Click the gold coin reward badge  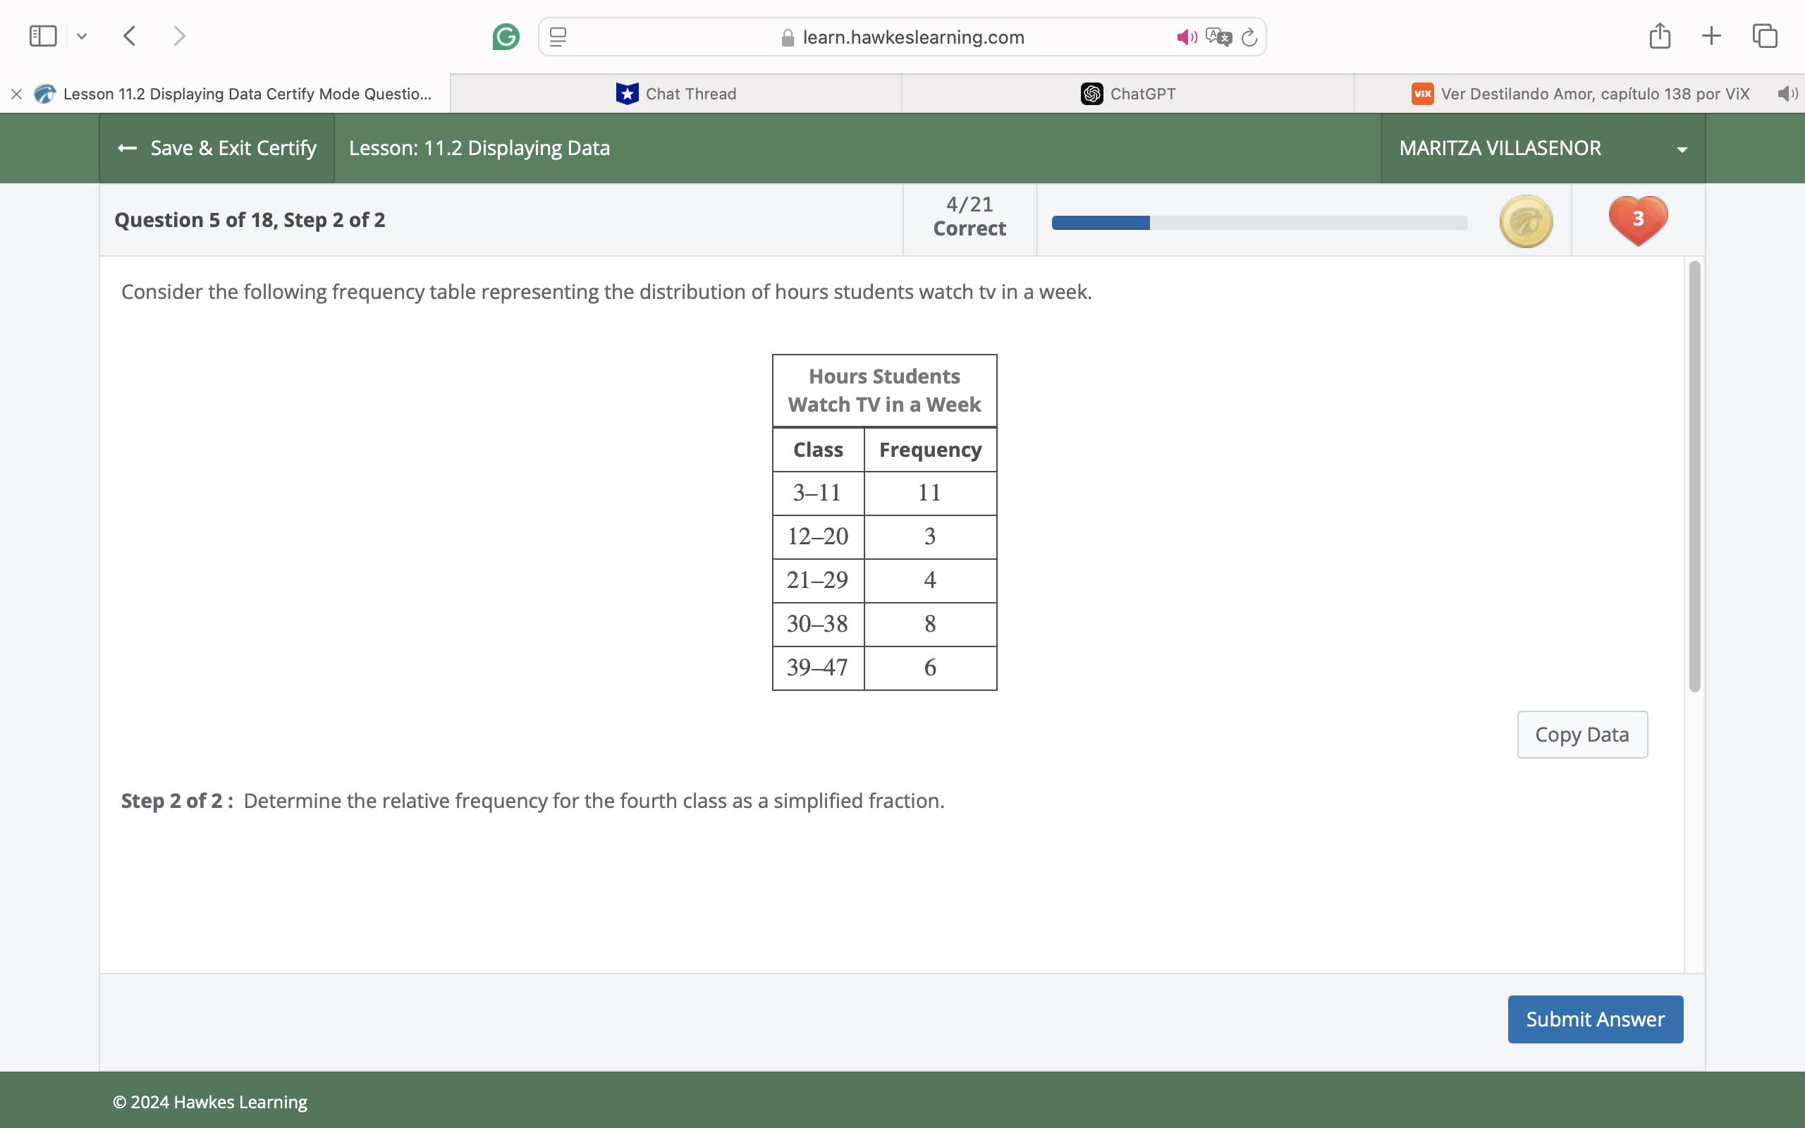coord(1524,220)
